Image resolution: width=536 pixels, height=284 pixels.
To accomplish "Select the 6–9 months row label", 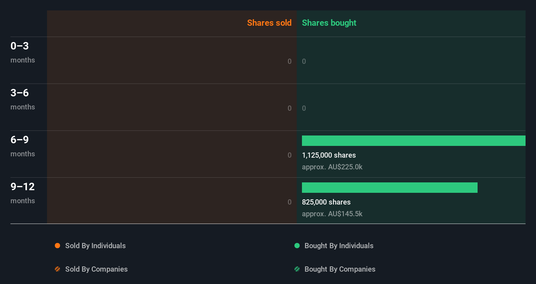I will pyautogui.click(x=23, y=146).
